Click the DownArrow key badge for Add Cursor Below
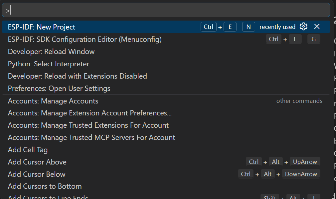 tap(301, 174)
